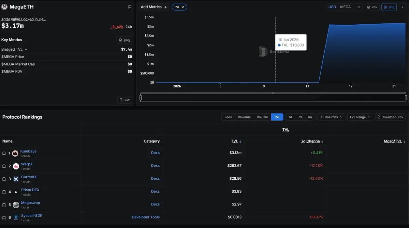Remove the TVL metric chip
The width and height of the screenshot is (409, 228).
pos(183,7)
